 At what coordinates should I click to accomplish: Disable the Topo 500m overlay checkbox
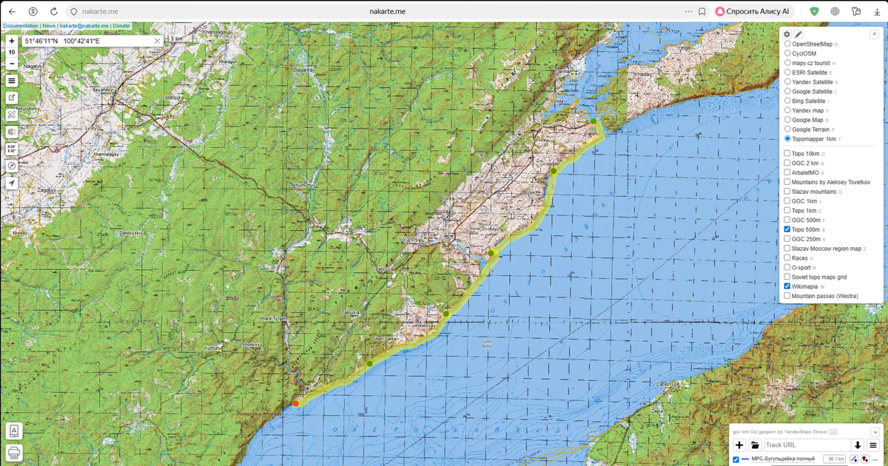pyautogui.click(x=787, y=229)
